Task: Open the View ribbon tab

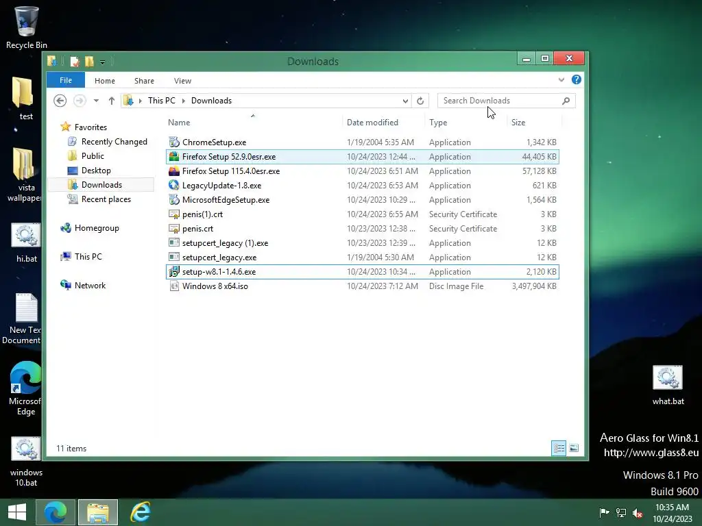Action: (182, 81)
